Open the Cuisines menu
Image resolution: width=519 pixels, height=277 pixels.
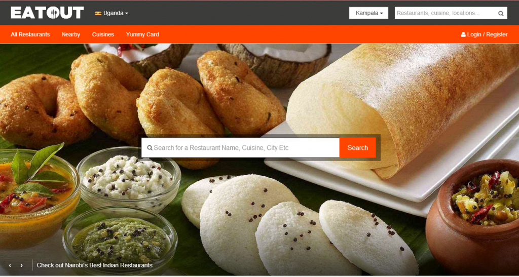(x=103, y=34)
